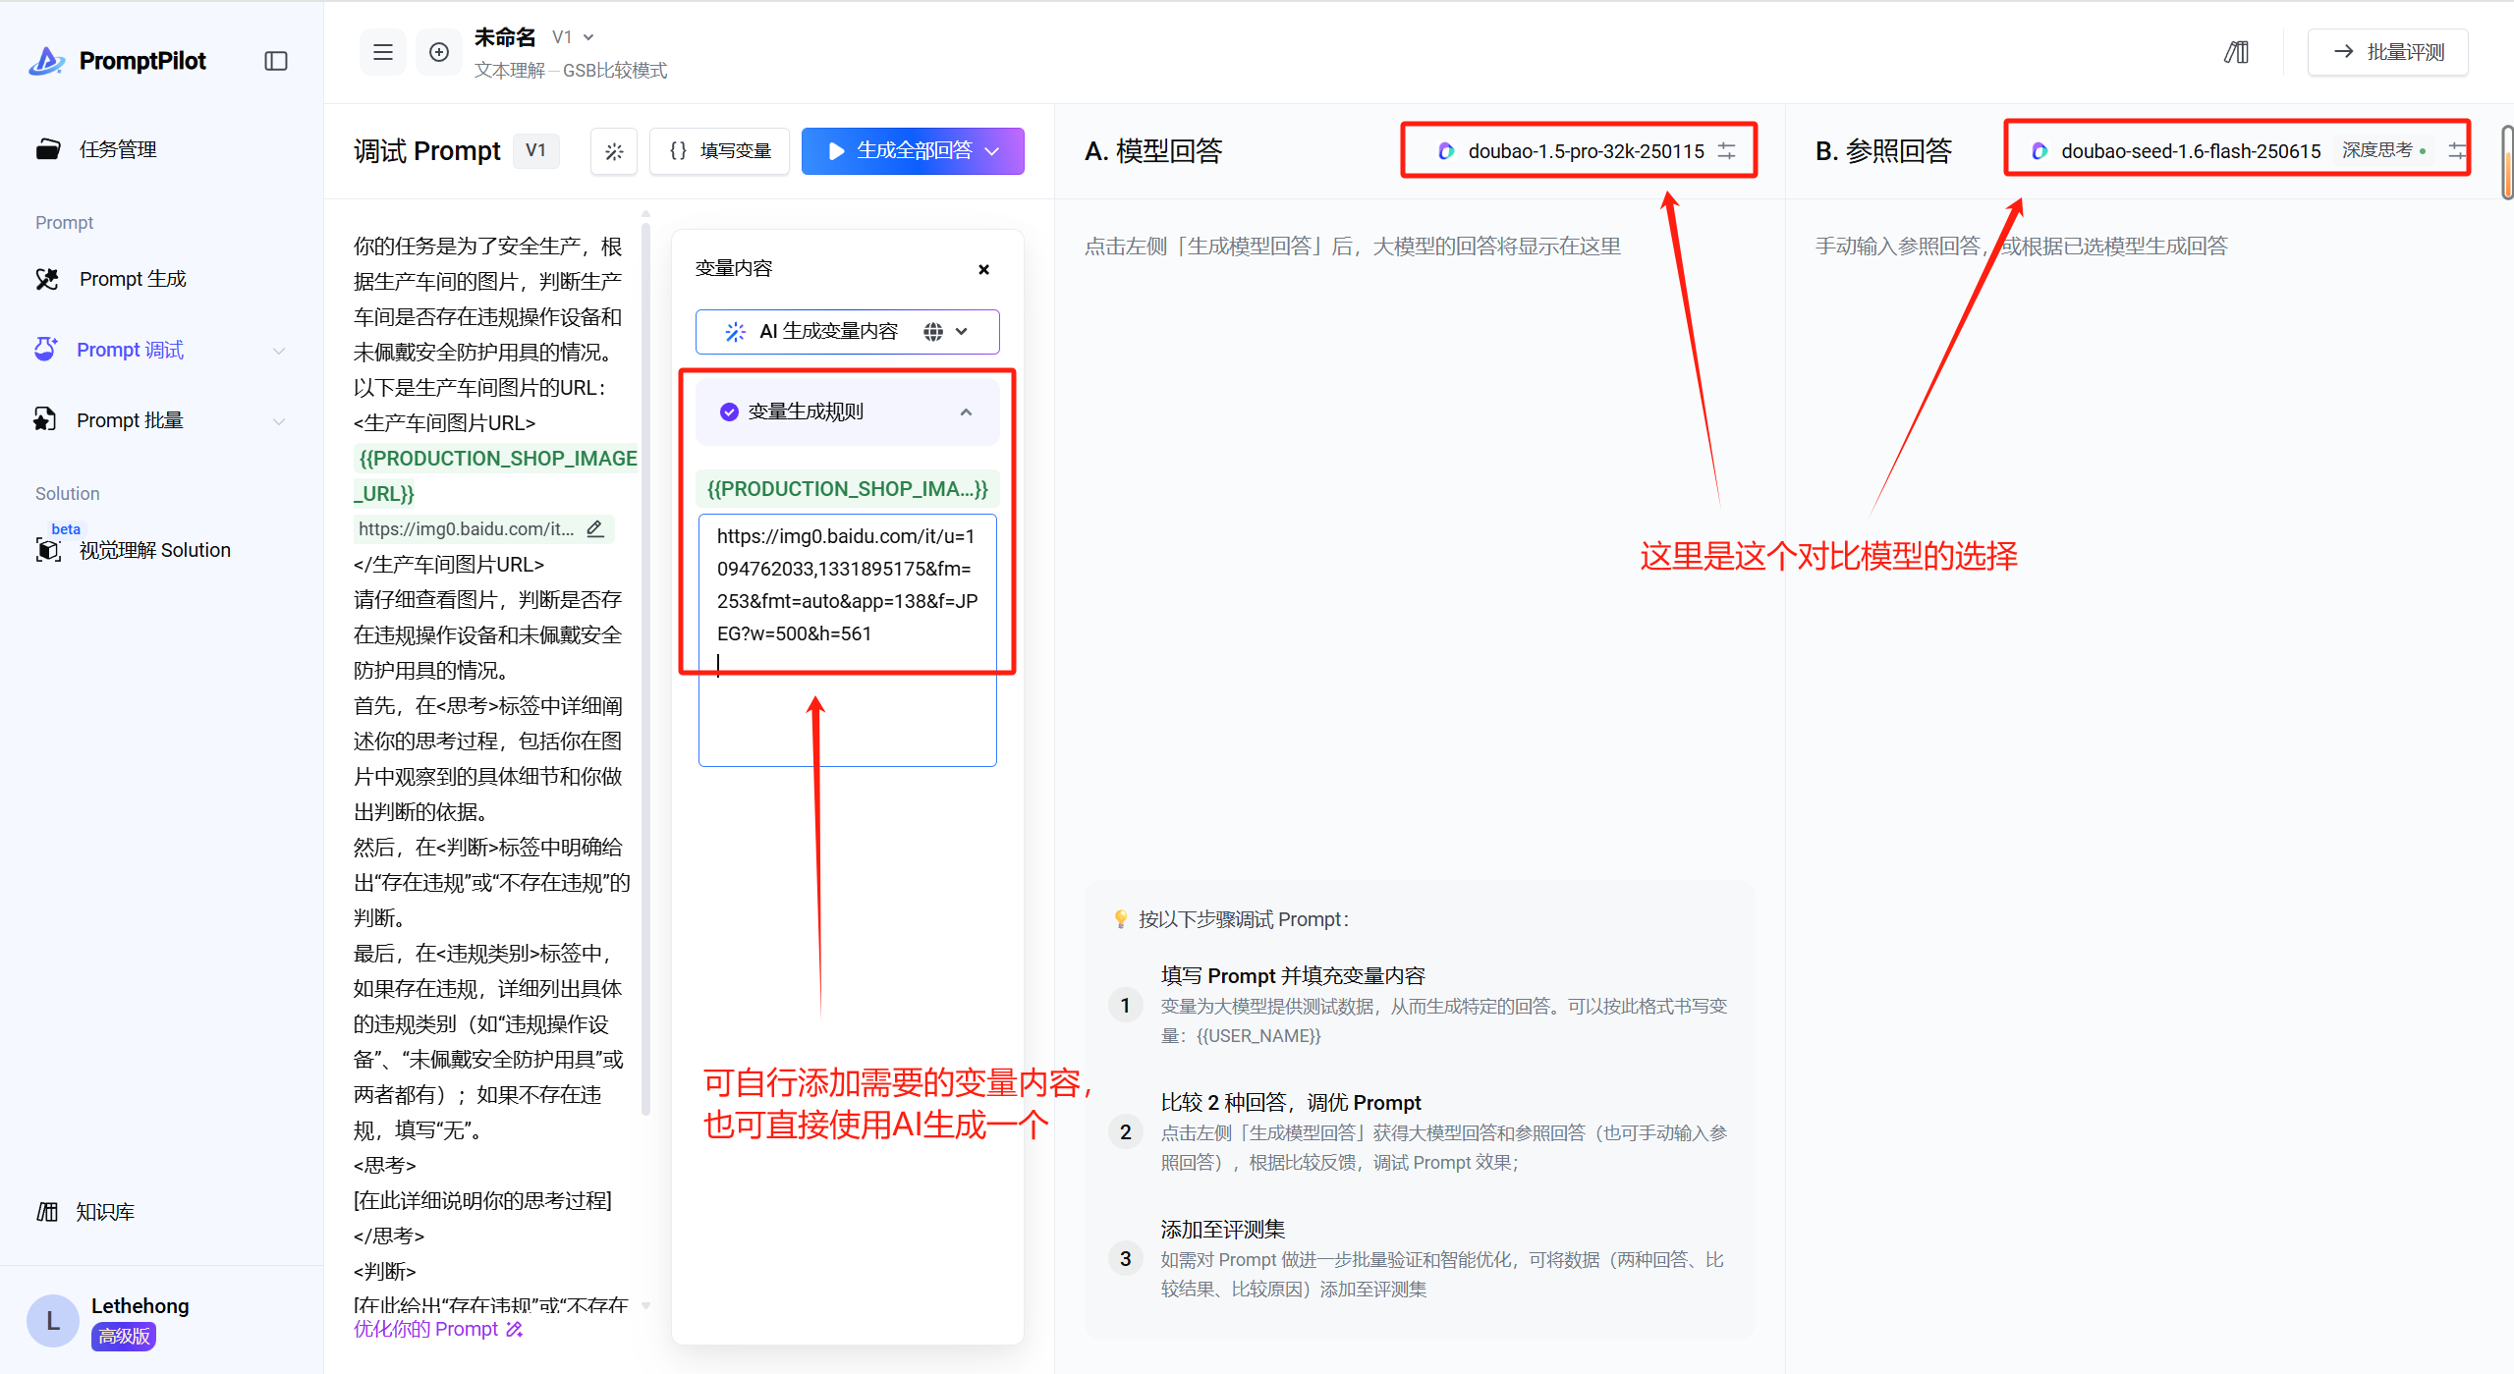The height and width of the screenshot is (1374, 2514).
Task: Open the library books icon top-right
Action: (x=2237, y=52)
